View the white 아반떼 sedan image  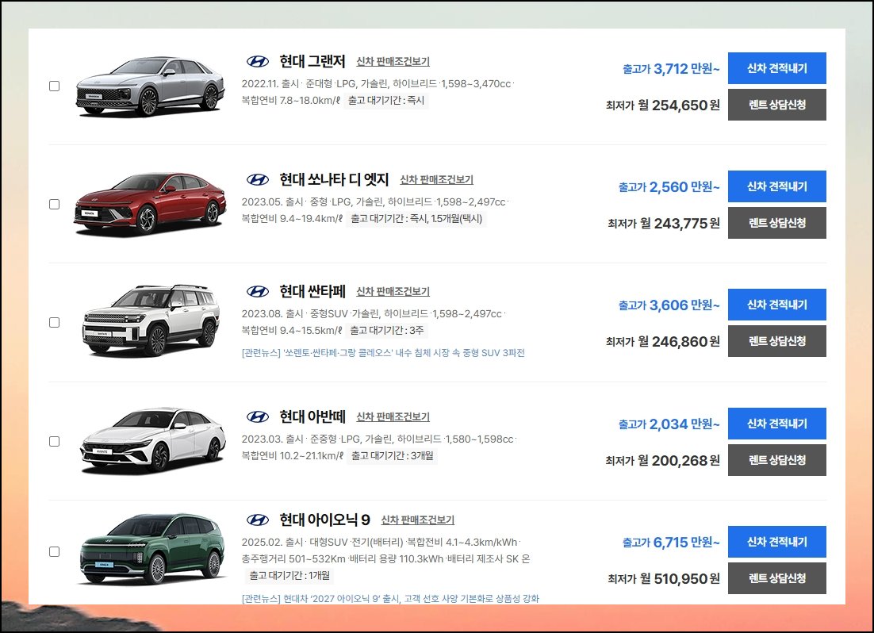(152, 440)
